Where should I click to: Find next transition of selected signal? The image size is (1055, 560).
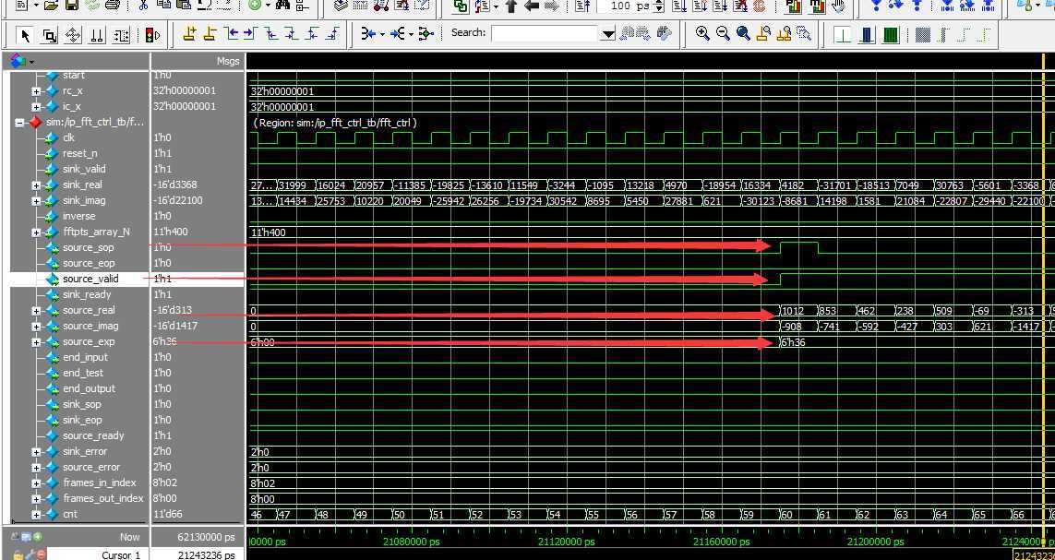click(x=249, y=33)
